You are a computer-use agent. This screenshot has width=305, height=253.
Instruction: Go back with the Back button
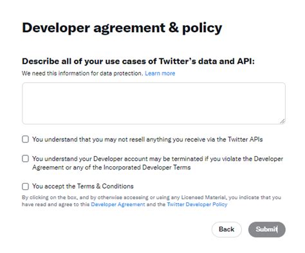pos(226,229)
